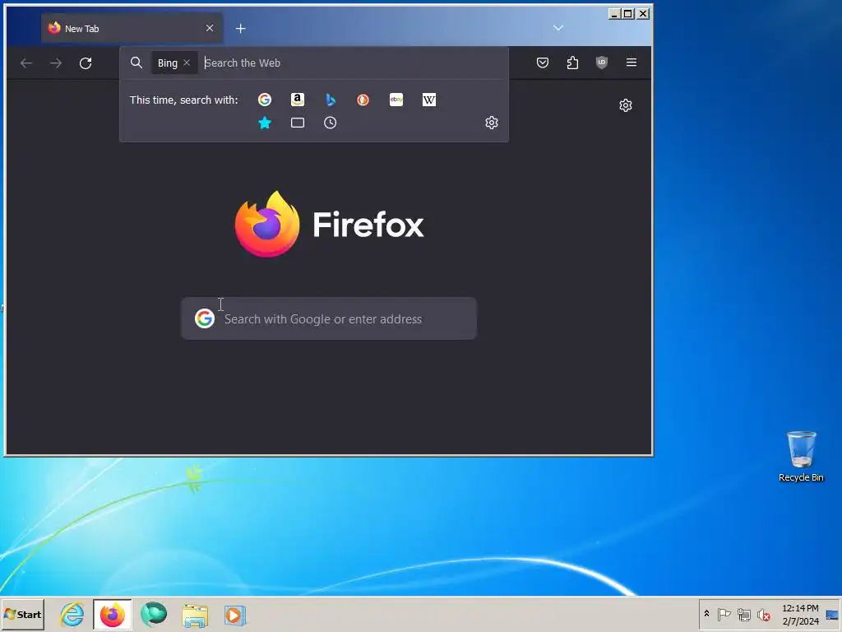Click the Firefox taskbar button
This screenshot has height=632, width=842.
point(112,615)
